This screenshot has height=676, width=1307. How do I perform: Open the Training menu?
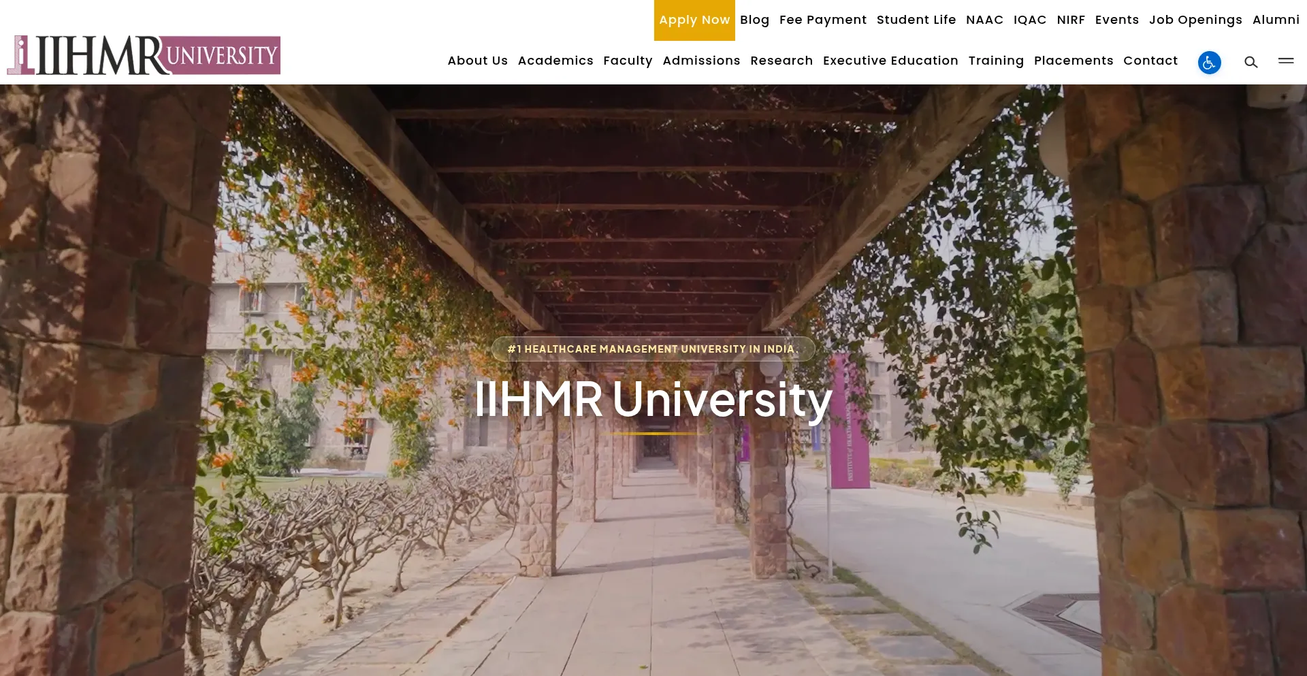[996, 61]
